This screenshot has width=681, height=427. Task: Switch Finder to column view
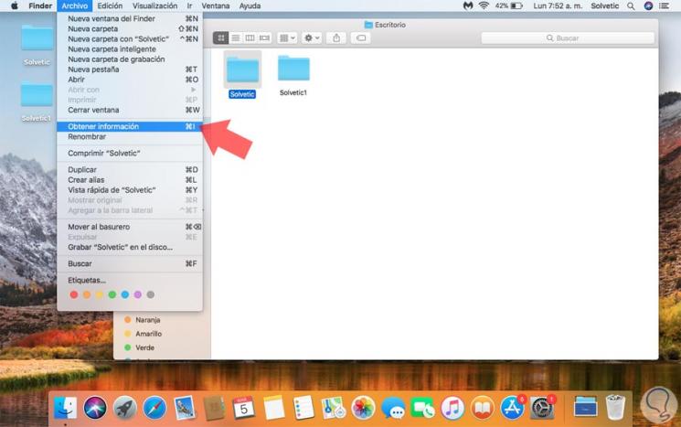(250, 38)
